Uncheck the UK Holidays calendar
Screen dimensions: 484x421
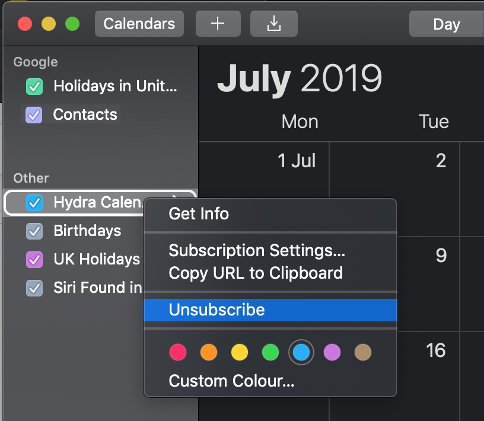[34, 260]
